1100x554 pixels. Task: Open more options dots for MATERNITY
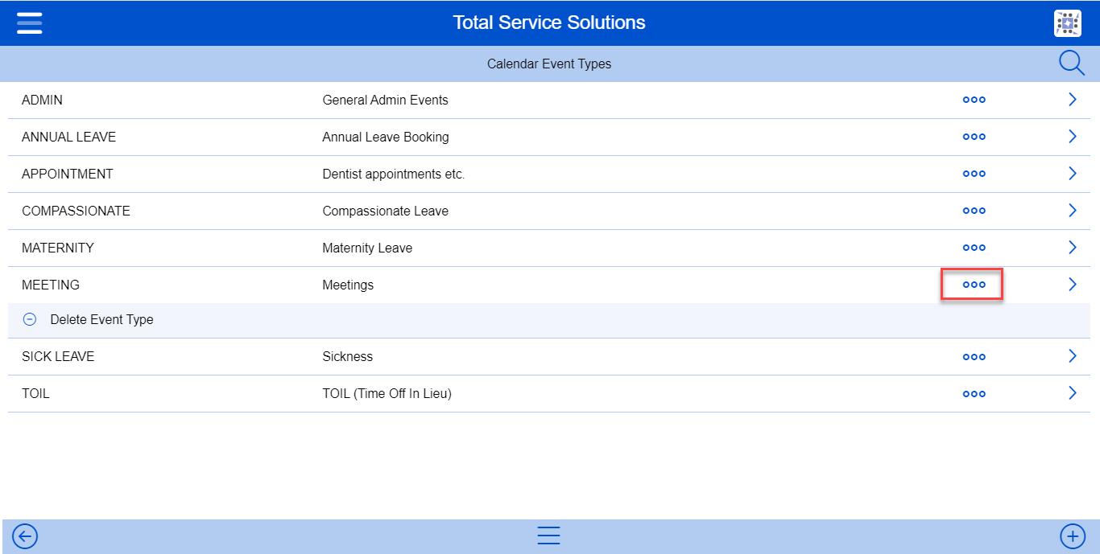(974, 248)
